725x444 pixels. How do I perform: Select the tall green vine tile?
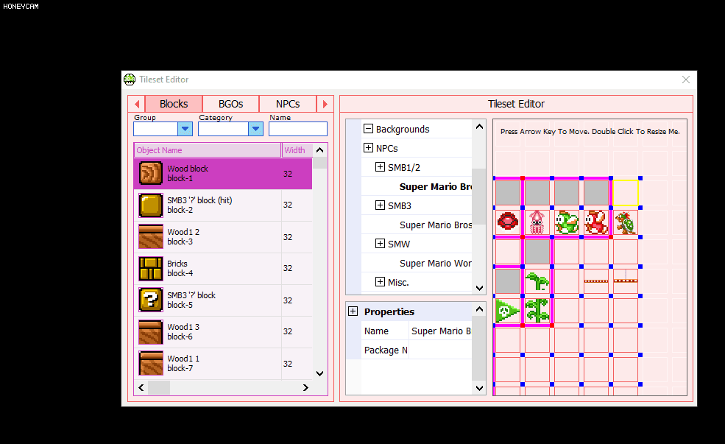point(537,310)
